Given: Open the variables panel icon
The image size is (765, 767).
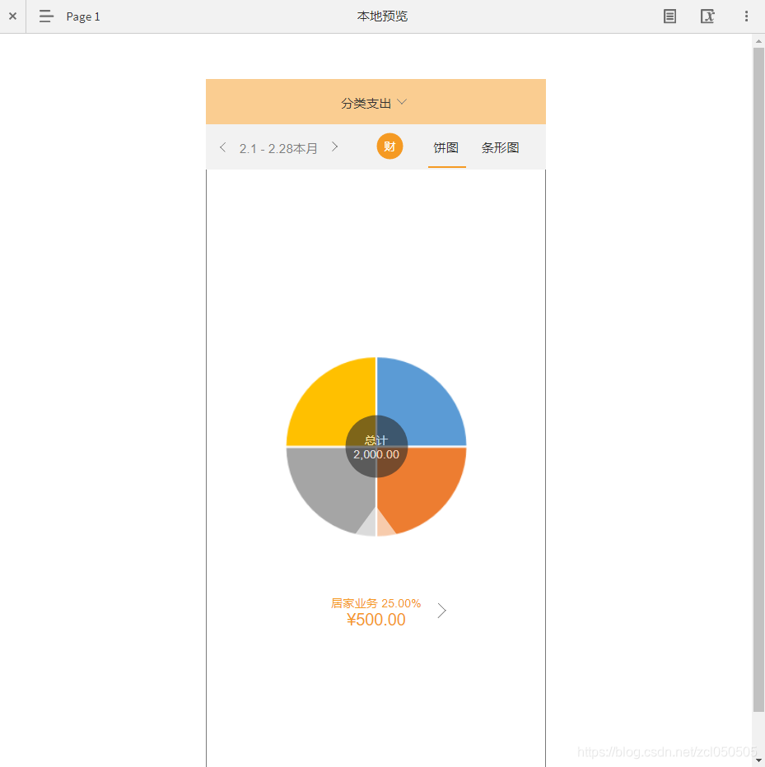Looking at the screenshot, I should pos(707,16).
